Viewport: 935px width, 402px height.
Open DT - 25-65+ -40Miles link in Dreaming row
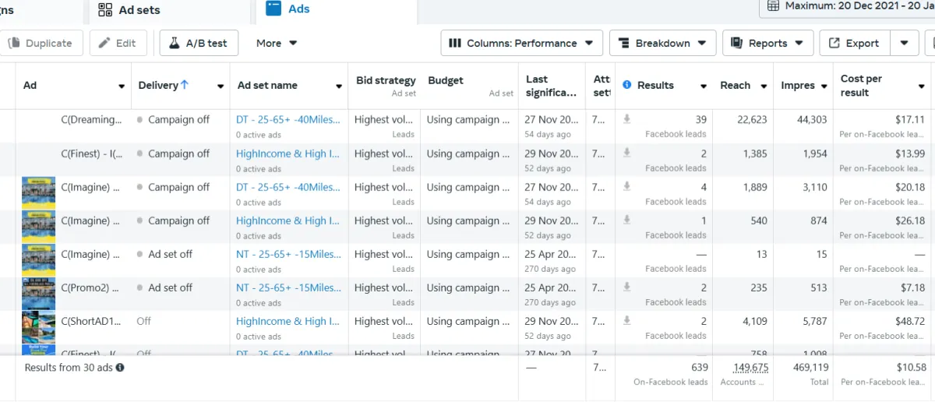point(288,120)
